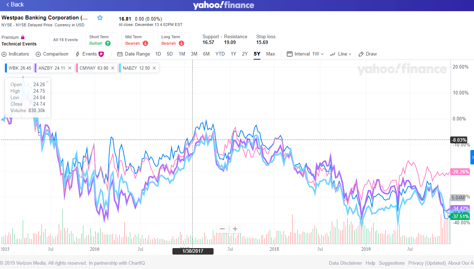Click the -20.26% CMWAY price label
Screen dimensions: 474x269
460,172
